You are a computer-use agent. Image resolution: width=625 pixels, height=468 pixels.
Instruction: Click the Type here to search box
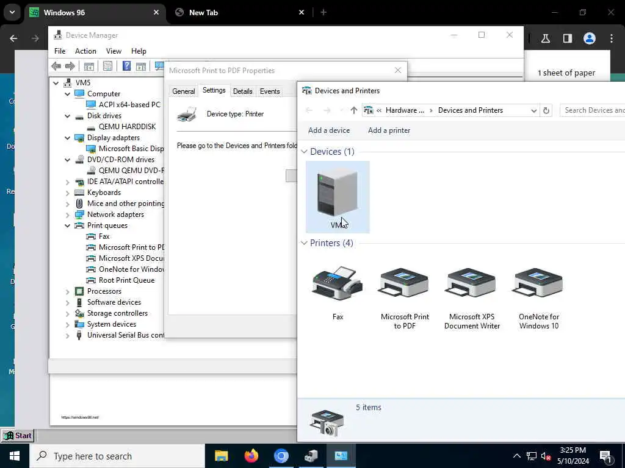117,456
